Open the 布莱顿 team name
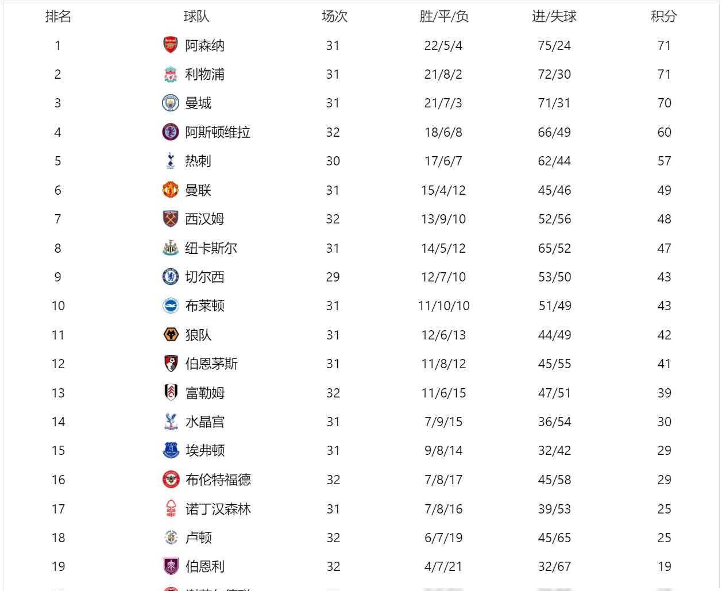 tap(204, 306)
